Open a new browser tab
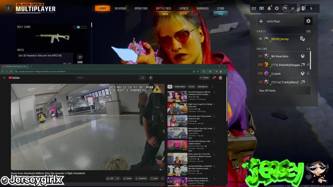 click(x=31, y=66)
